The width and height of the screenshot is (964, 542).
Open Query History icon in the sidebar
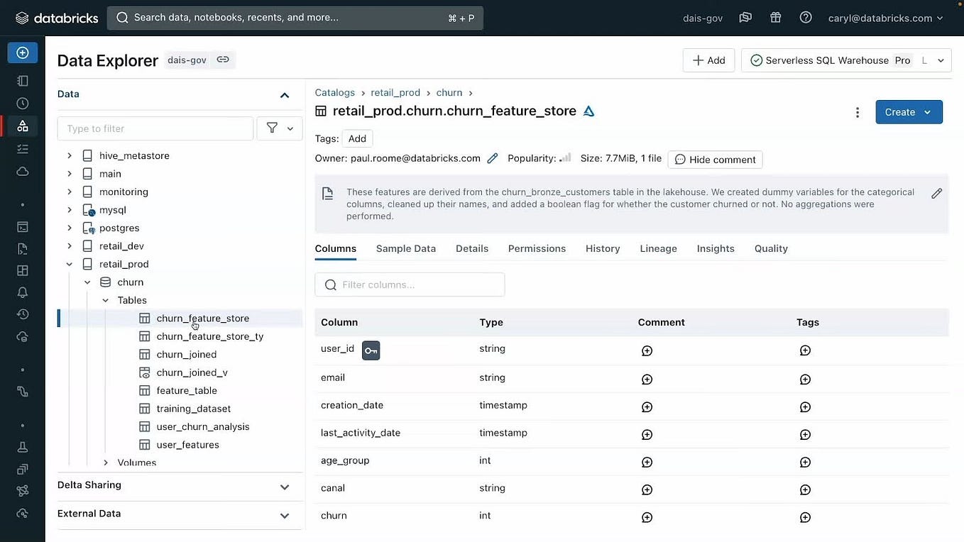tap(22, 313)
